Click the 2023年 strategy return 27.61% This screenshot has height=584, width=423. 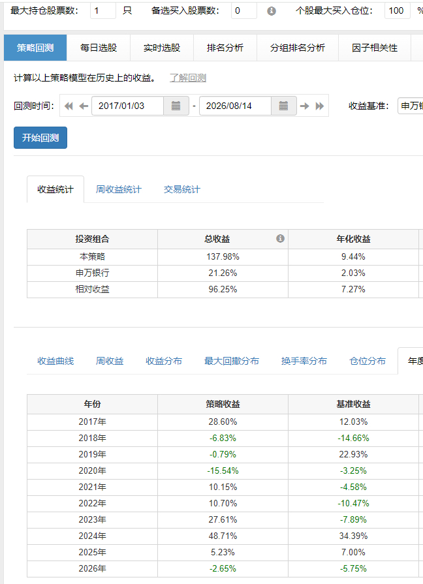coord(223,519)
